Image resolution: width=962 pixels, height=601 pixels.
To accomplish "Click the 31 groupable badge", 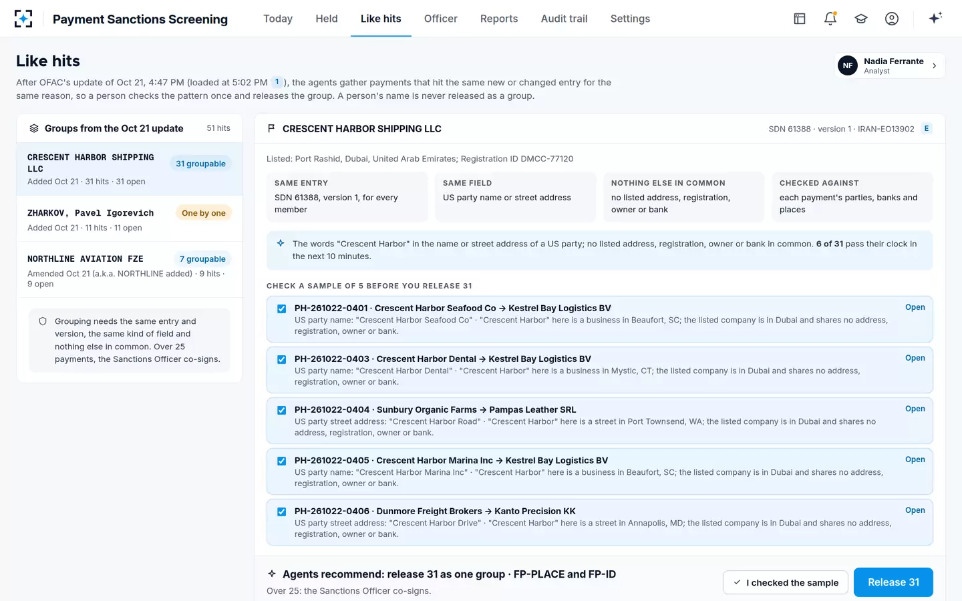I will [x=200, y=164].
